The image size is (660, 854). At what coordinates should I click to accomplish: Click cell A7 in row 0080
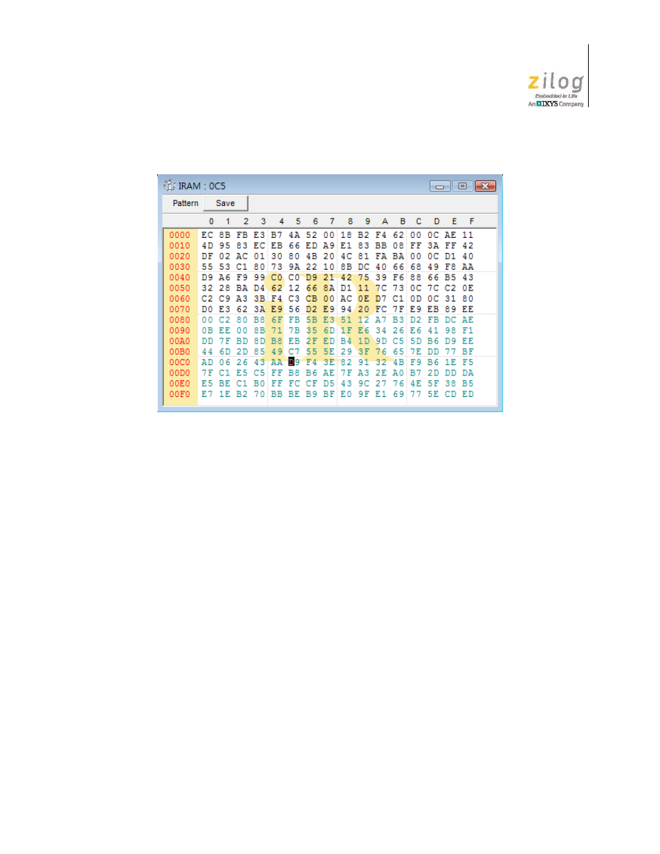pyautogui.click(x=381, y=320)
